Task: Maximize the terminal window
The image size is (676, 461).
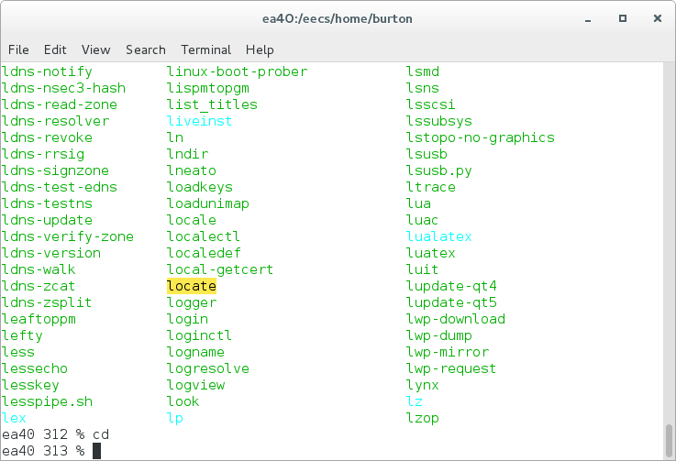Action: click(x=623, y=18)
